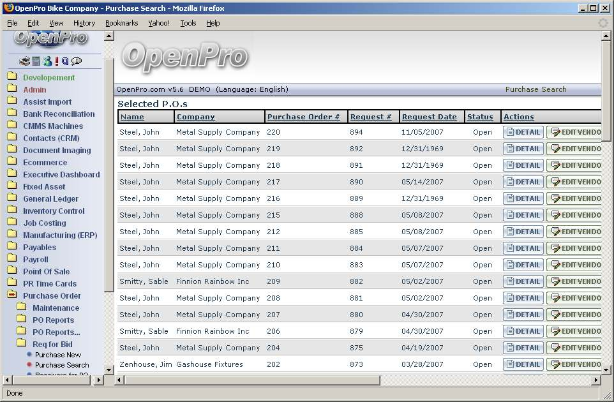Click the open Purchase Order folder icon

tap(11, 295)
